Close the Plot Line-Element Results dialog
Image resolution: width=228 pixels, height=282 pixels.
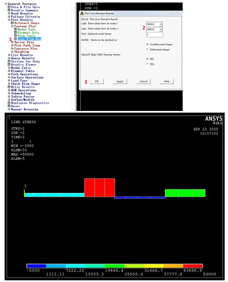[x=177, y=13]
